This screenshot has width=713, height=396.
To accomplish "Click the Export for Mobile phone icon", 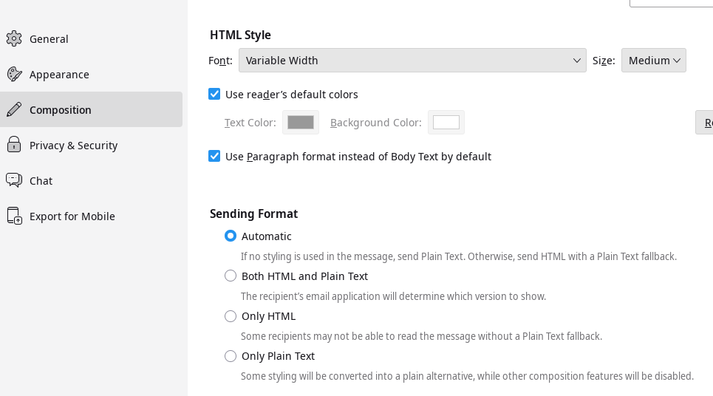I will (14, 216).
